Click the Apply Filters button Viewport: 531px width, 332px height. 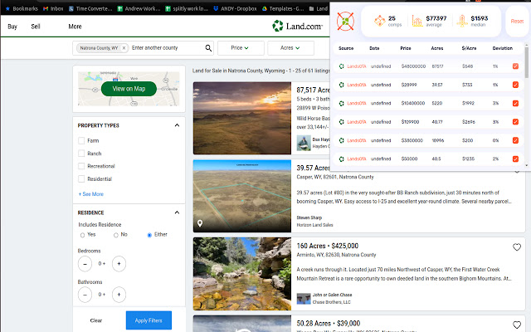coord(149,320)
